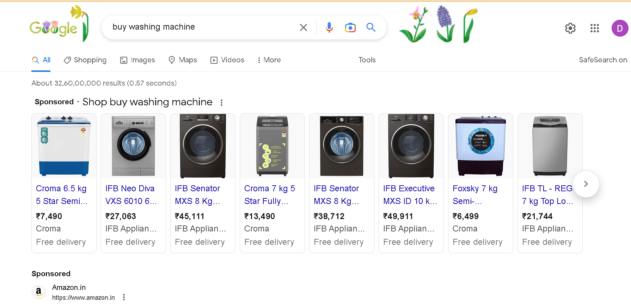Switch to the Maps tab

coord(183,60)
